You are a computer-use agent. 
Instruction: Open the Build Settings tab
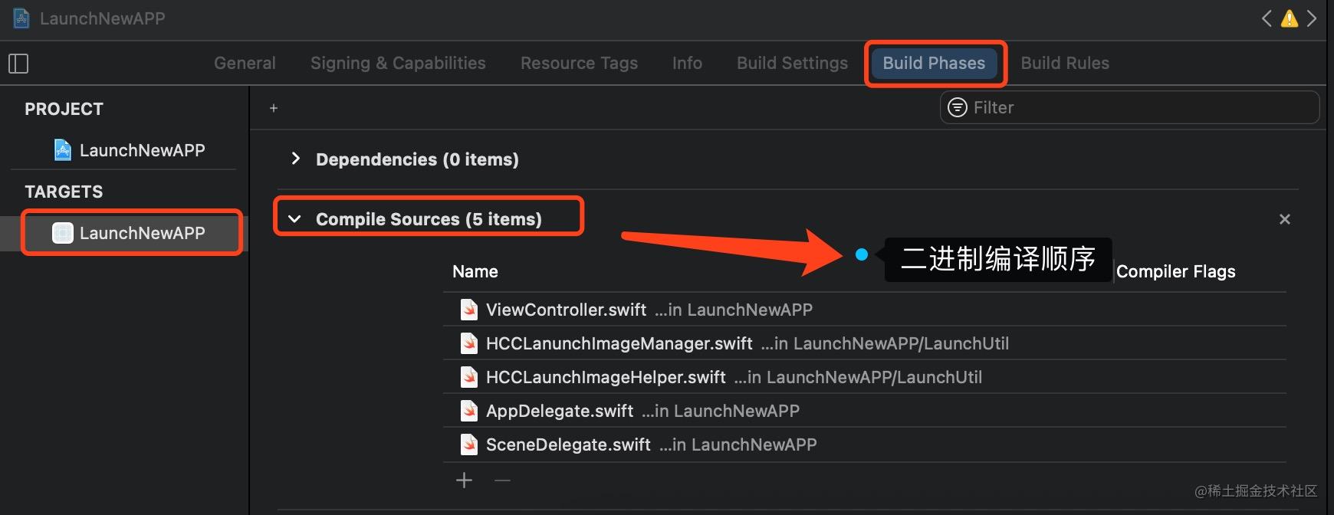pos(792,64)
